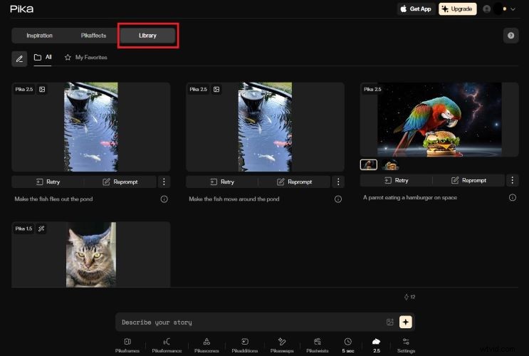
Task: Expand the account menu chevron
Action: pyautogui.click(x=513, y=9)
